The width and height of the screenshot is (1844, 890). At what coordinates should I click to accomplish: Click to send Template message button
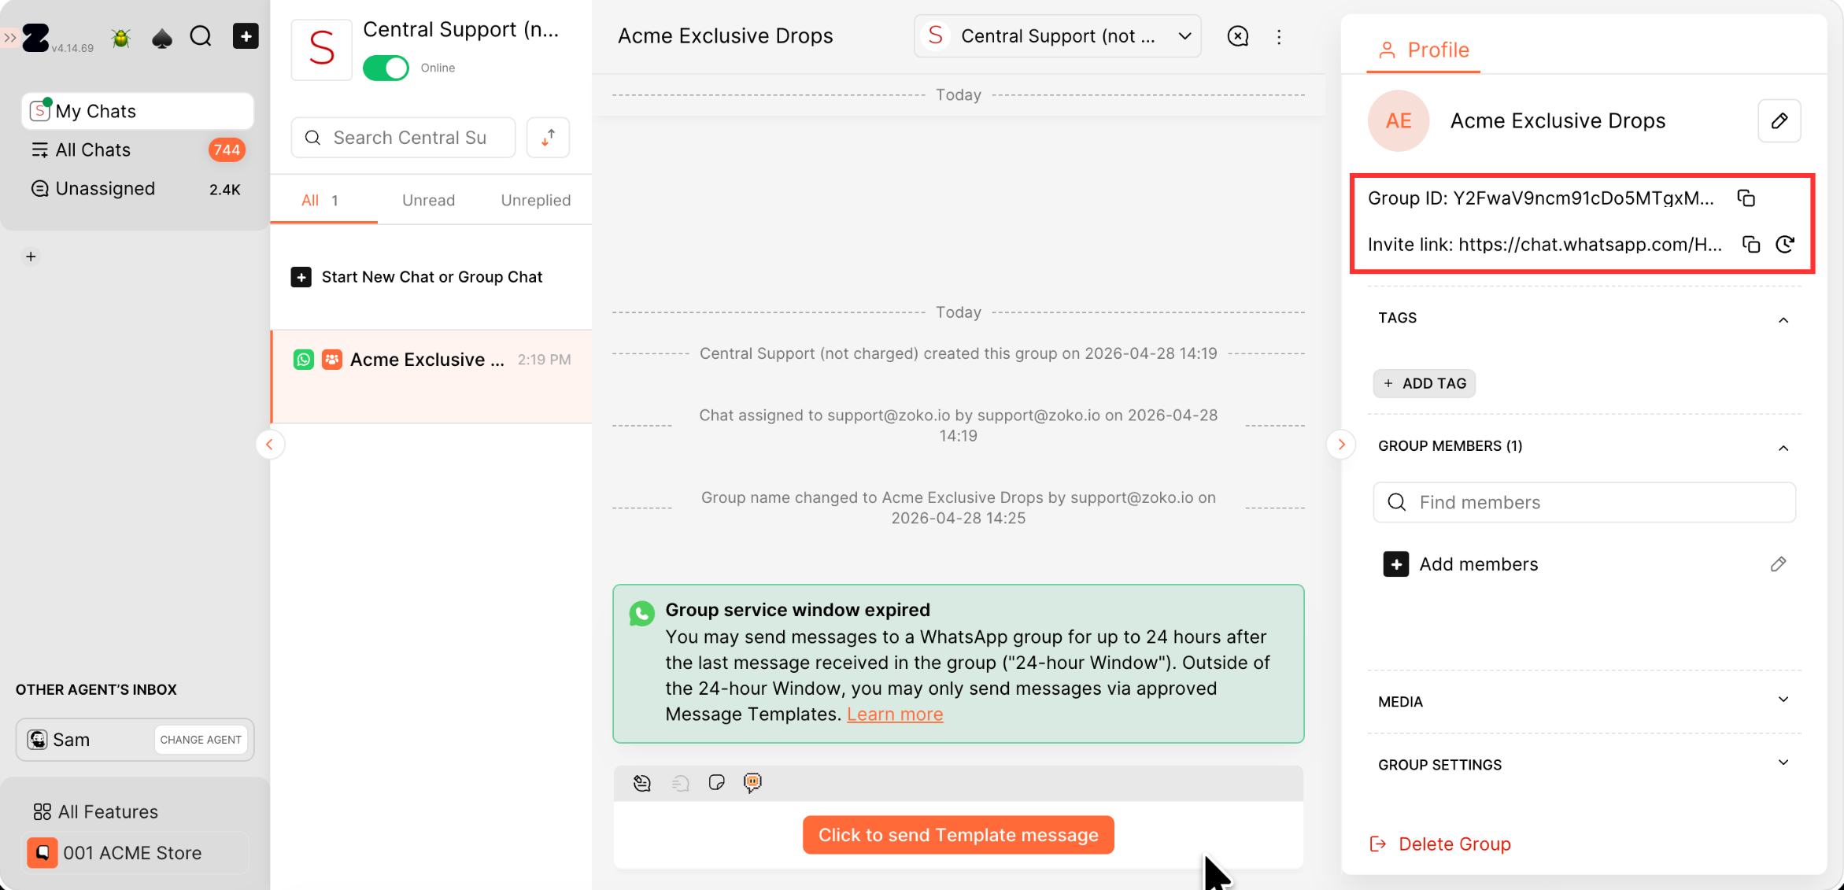pyautogui.click(x=958, y=835)
